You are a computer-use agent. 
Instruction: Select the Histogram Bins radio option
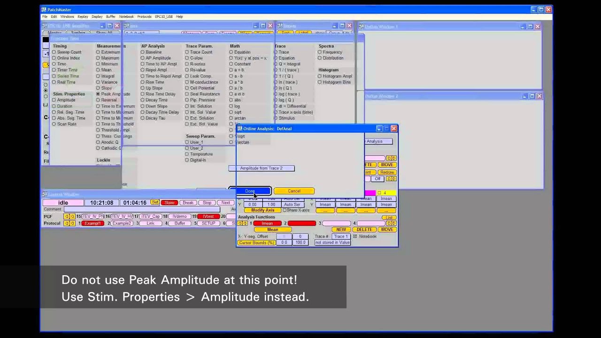pyautogui.click(x=320, y=82)
